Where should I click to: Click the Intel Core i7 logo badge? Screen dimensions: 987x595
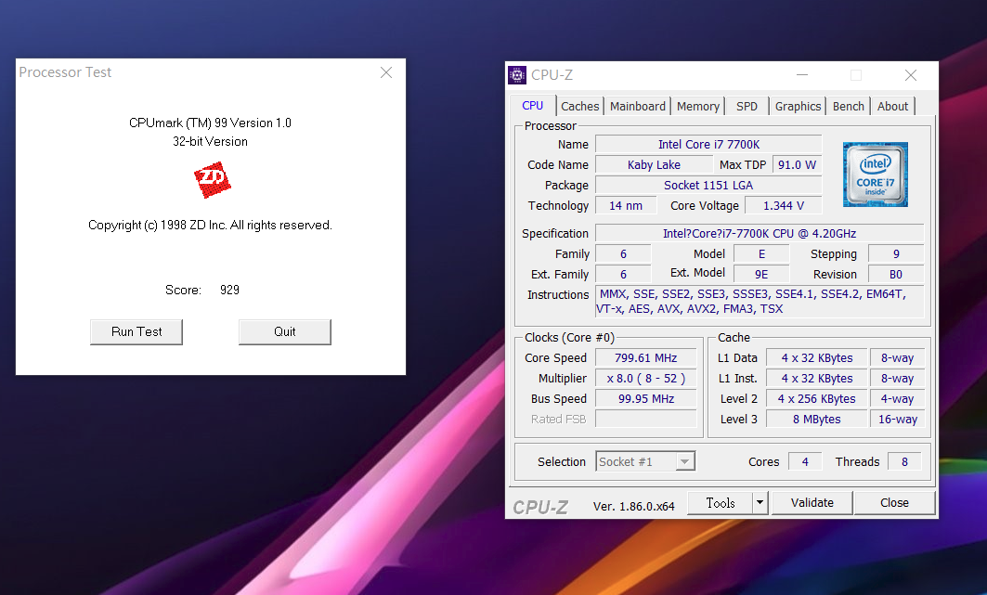tap(875, 175)
